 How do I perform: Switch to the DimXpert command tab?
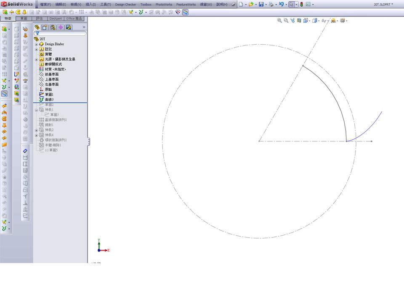point(56,19)
